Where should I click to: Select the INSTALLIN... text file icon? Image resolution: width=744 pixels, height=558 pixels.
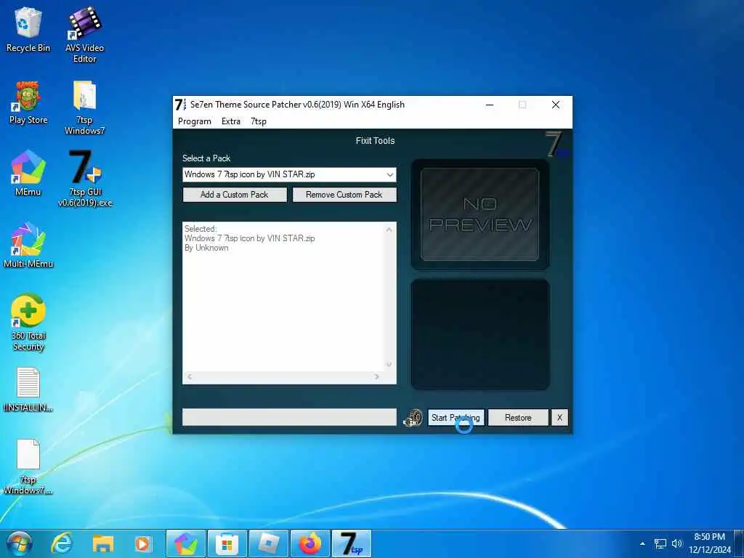pos(28,389)
